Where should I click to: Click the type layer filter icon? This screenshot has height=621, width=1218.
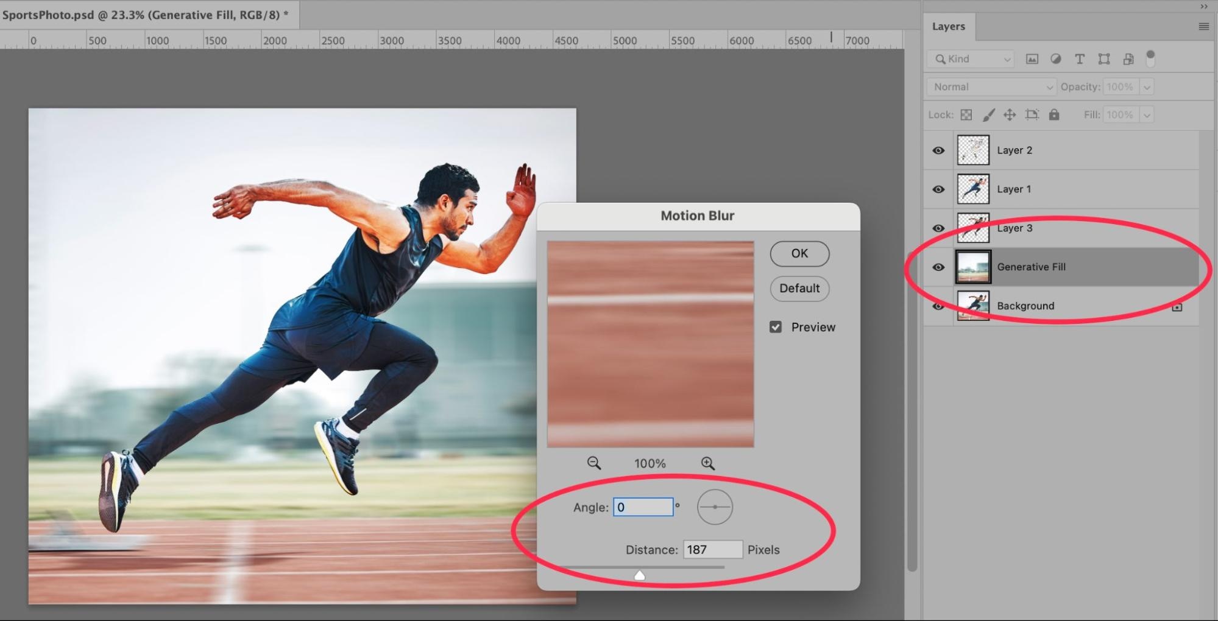[1079, 59]
